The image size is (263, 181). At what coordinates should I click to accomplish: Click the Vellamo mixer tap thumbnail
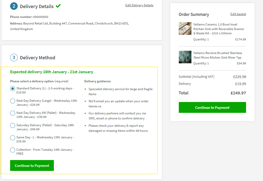click(x=185, y=57)
